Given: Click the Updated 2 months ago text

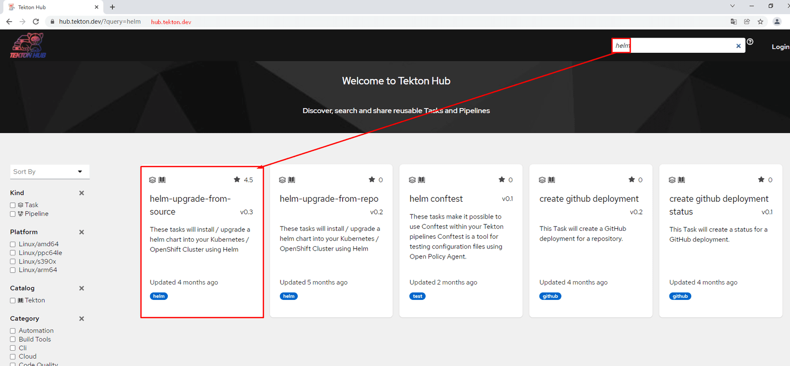Looking at the screenshot, I should point(443,283).
